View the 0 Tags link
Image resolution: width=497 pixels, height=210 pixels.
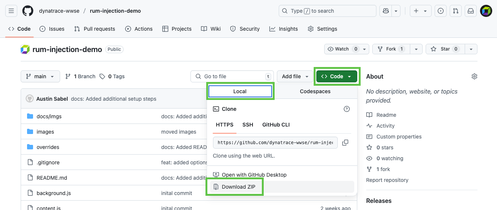click(x=112, y=76)
